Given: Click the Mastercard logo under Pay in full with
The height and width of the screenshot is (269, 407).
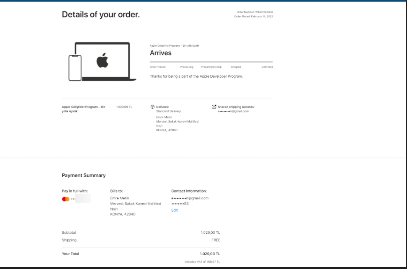Looking at the screenshot, I should pos(65,199).
